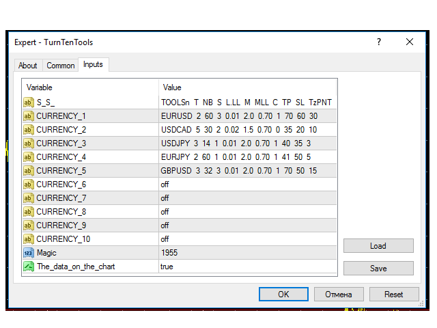Screen dimensions: 437x328
Task: Click the Reset button
Action: point(394,295)
